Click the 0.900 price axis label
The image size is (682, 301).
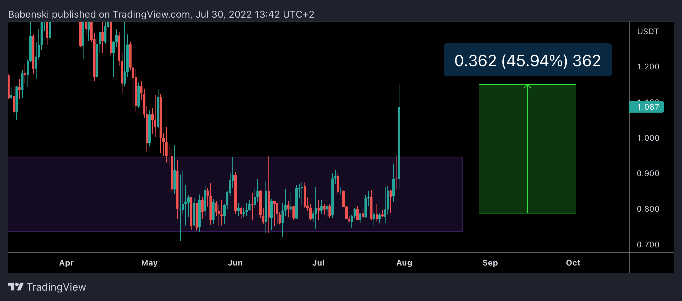648,173
